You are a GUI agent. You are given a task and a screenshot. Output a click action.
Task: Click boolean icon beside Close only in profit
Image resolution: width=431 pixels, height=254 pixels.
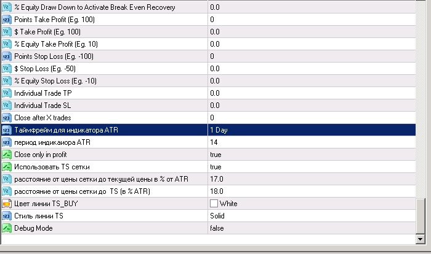click(x=7, y=155)
